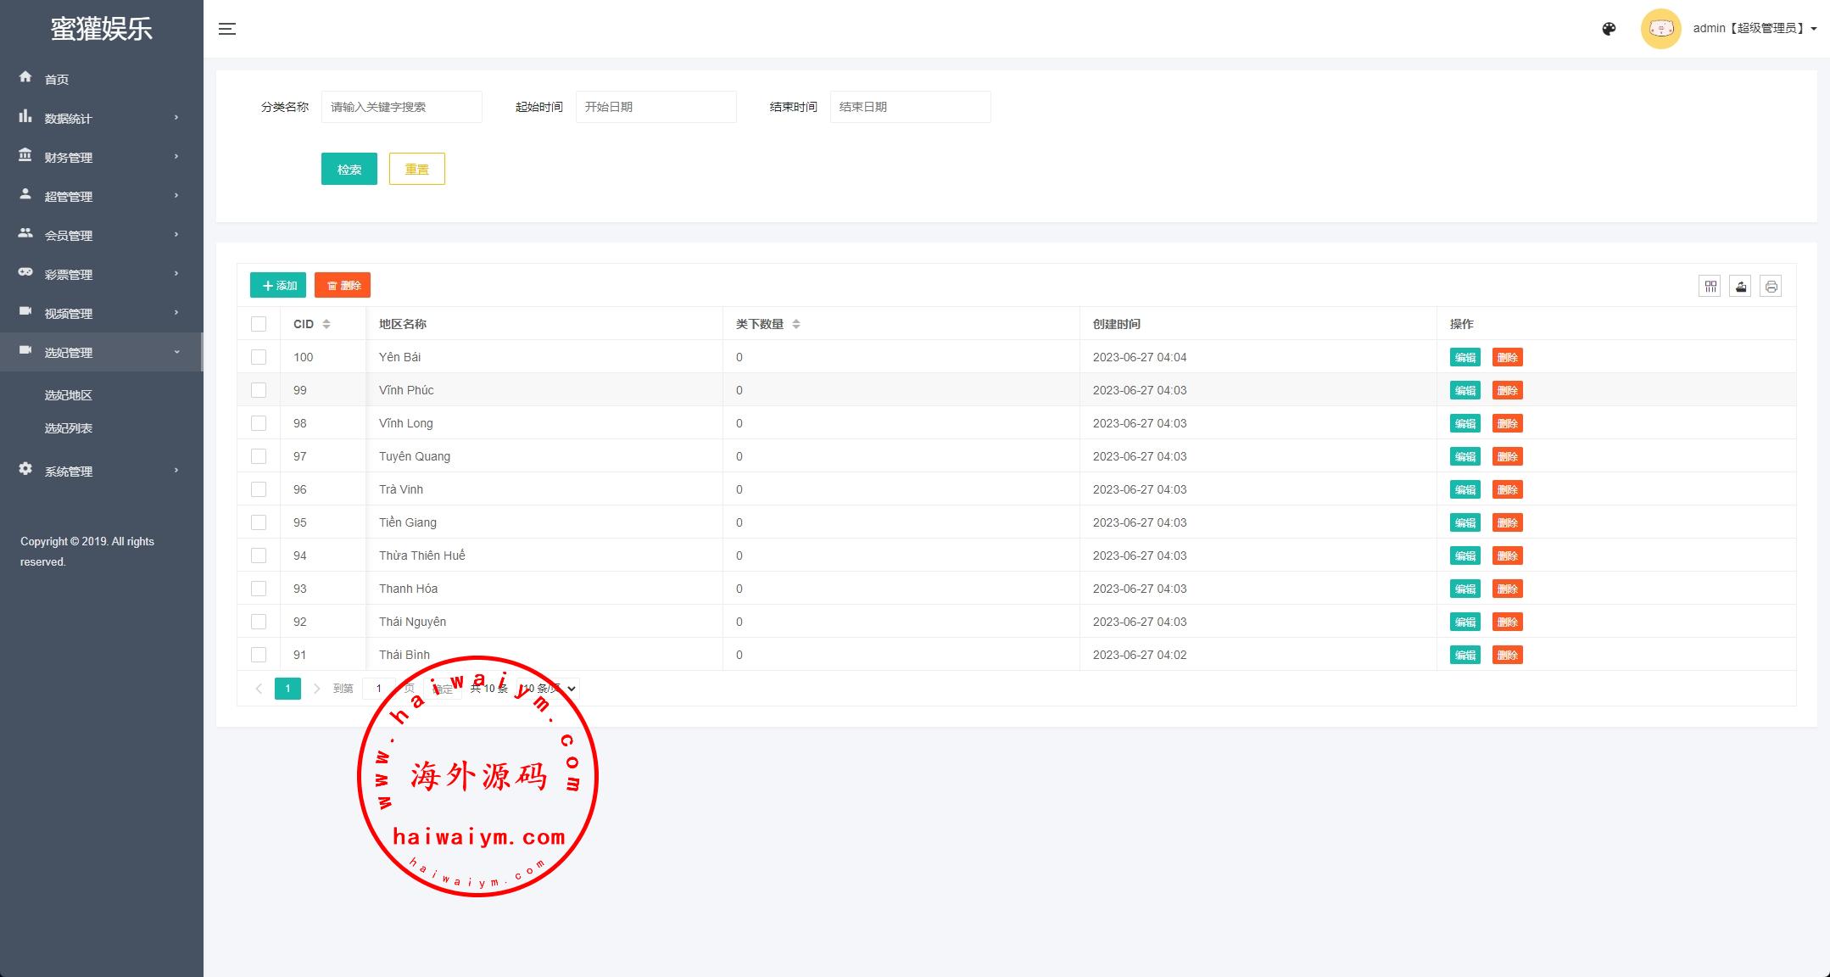Open the admin user dropdown arrow

(1814, 29)
